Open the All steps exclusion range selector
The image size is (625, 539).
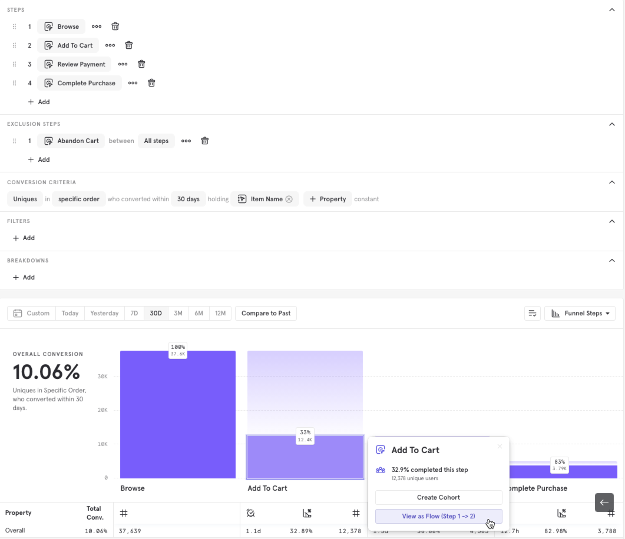coord(156,141)
